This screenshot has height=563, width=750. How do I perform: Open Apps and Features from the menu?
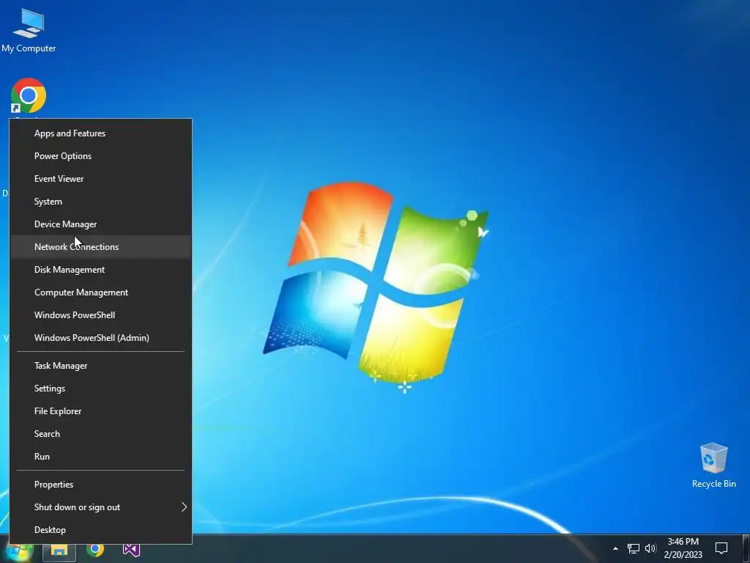click(x=101, y=133)
